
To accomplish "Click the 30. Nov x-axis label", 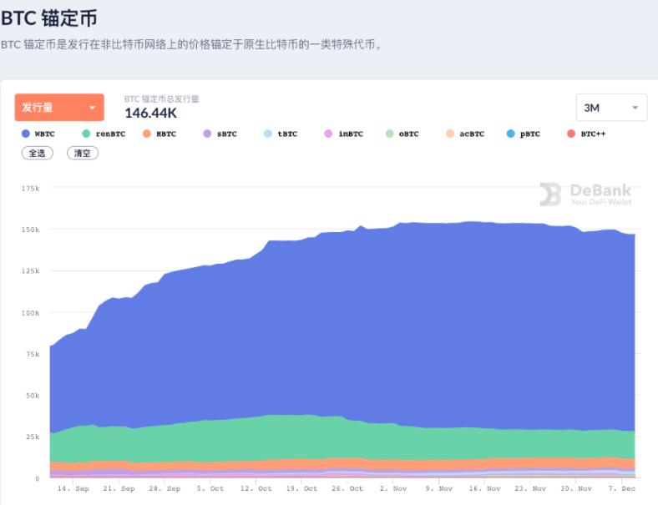I will pyautogui.click(x=576, y=488).
